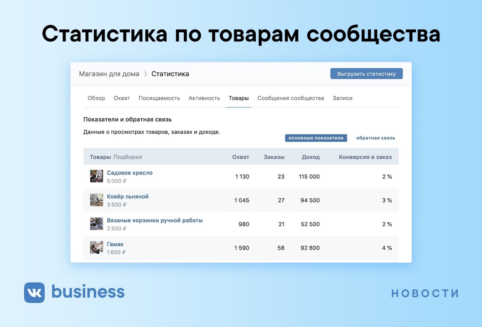Click orders value 23
This screenshot has height=327, width=482.
coord(281,177)
